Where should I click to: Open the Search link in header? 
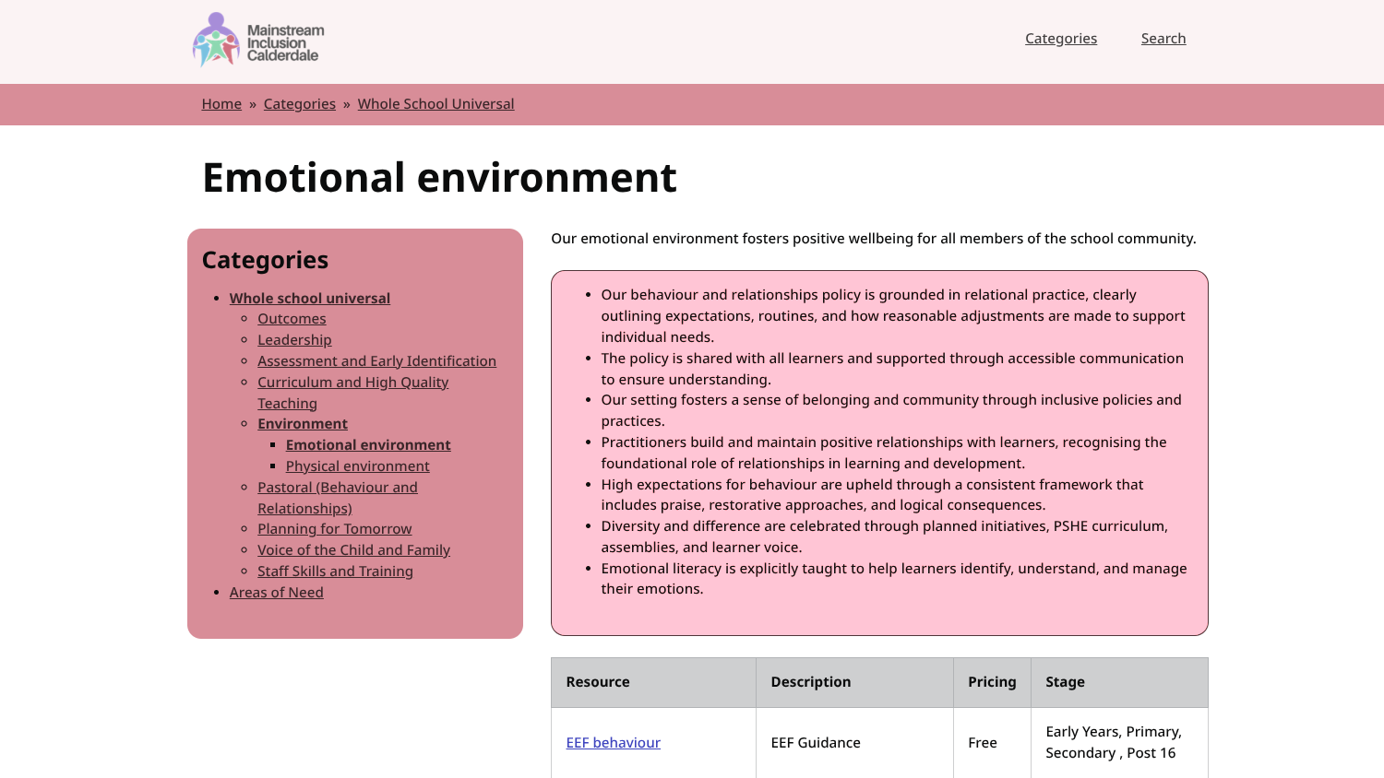pos(1163,39)
